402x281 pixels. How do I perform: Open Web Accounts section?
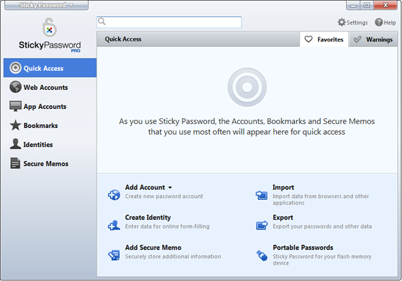(x=50, y=87)
